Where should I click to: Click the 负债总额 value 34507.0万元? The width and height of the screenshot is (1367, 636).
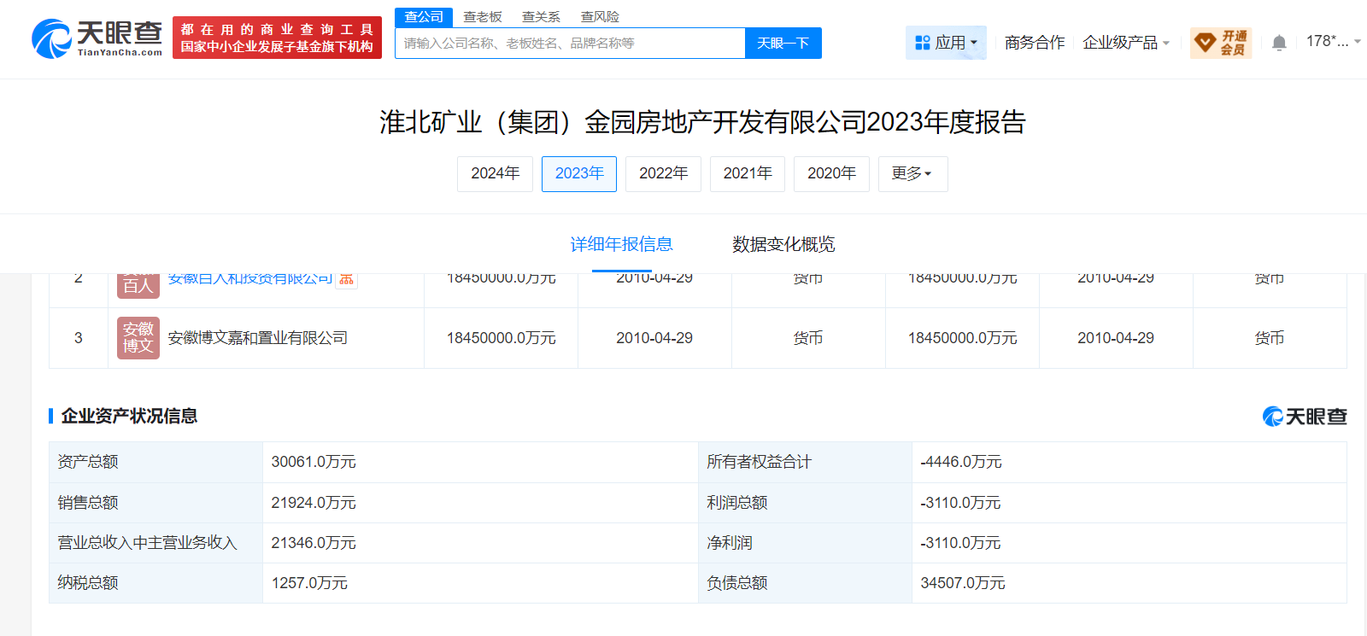coord(963,583)
